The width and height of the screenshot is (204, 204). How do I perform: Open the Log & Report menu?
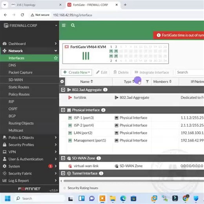(x=29, y=180)
